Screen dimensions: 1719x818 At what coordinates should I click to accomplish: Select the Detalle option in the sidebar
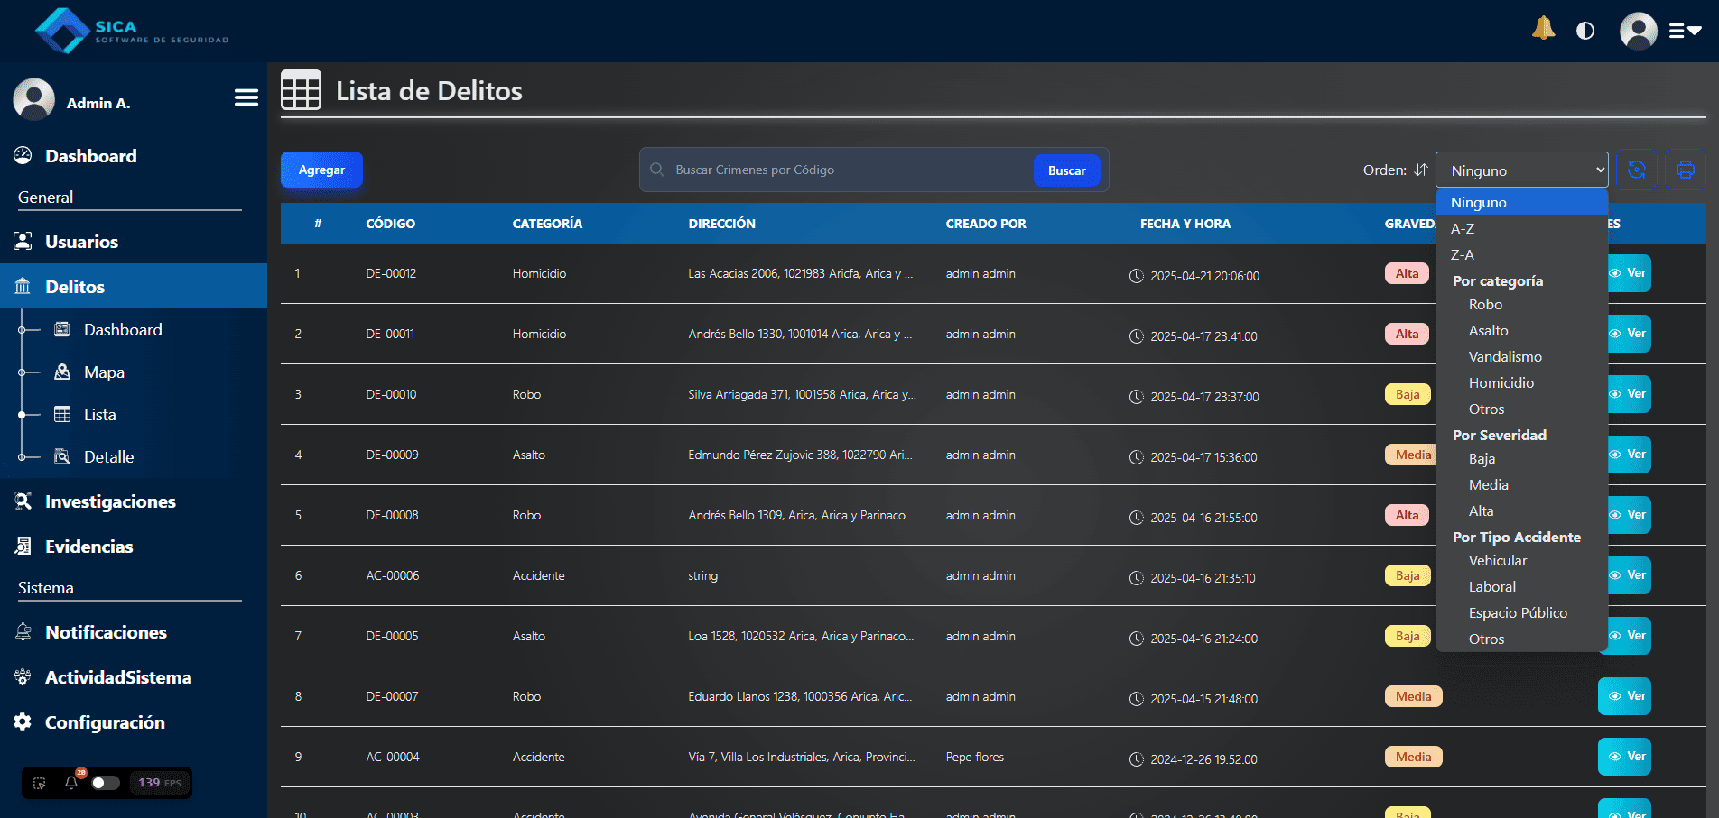pos(110,456)
